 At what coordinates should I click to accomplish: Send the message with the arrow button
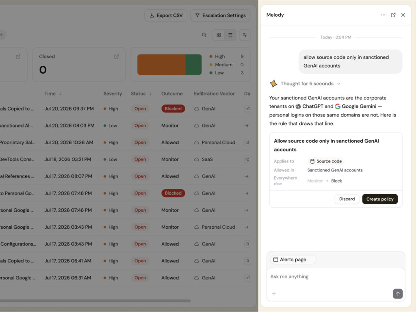(398, 294)
